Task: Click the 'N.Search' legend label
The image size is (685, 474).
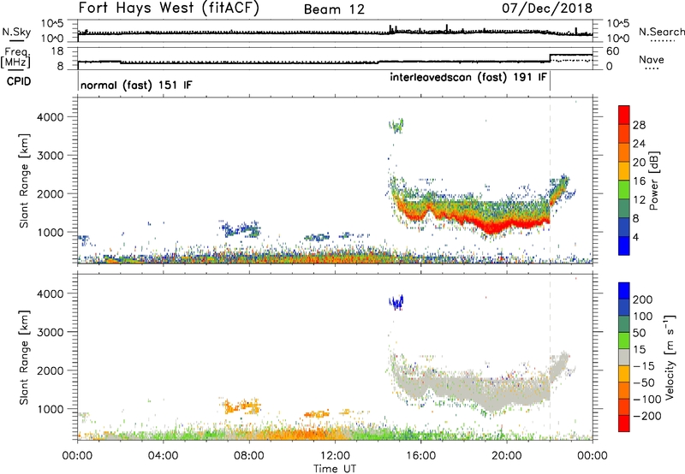Action: (x=661, y=32)
